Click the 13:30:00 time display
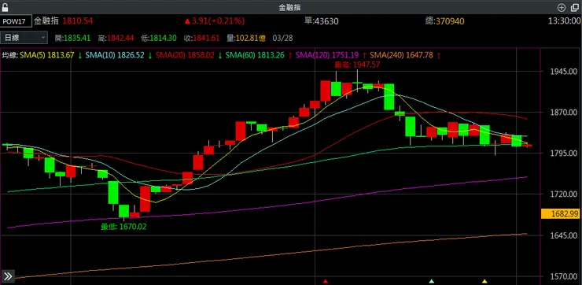 564,21
